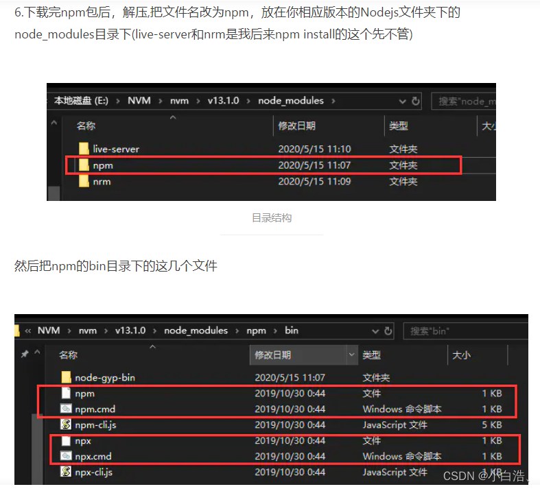Select the npm.cmd file name
Viewport: 540px width, 489px height.
[95, 409]
